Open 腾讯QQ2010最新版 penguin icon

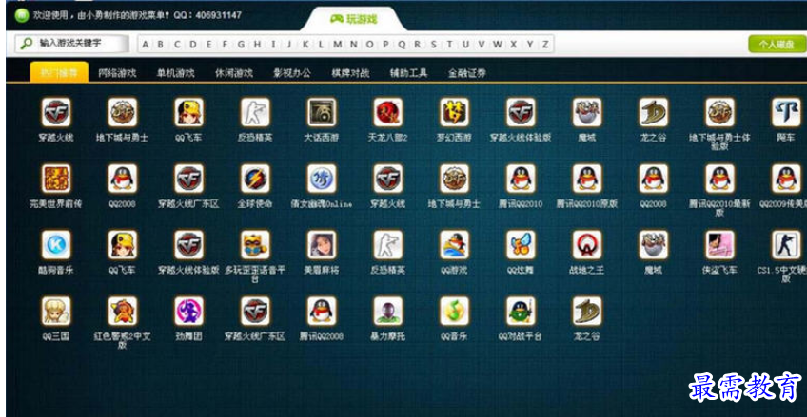tap(720, 179)
